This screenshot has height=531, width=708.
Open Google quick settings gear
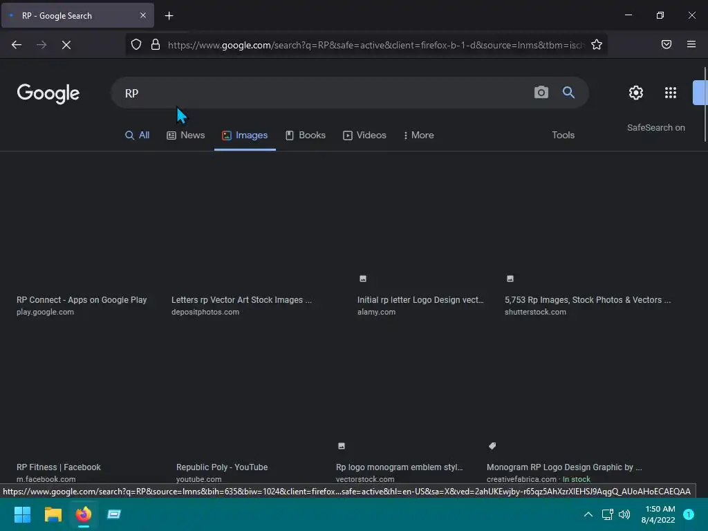coord(636,93)
